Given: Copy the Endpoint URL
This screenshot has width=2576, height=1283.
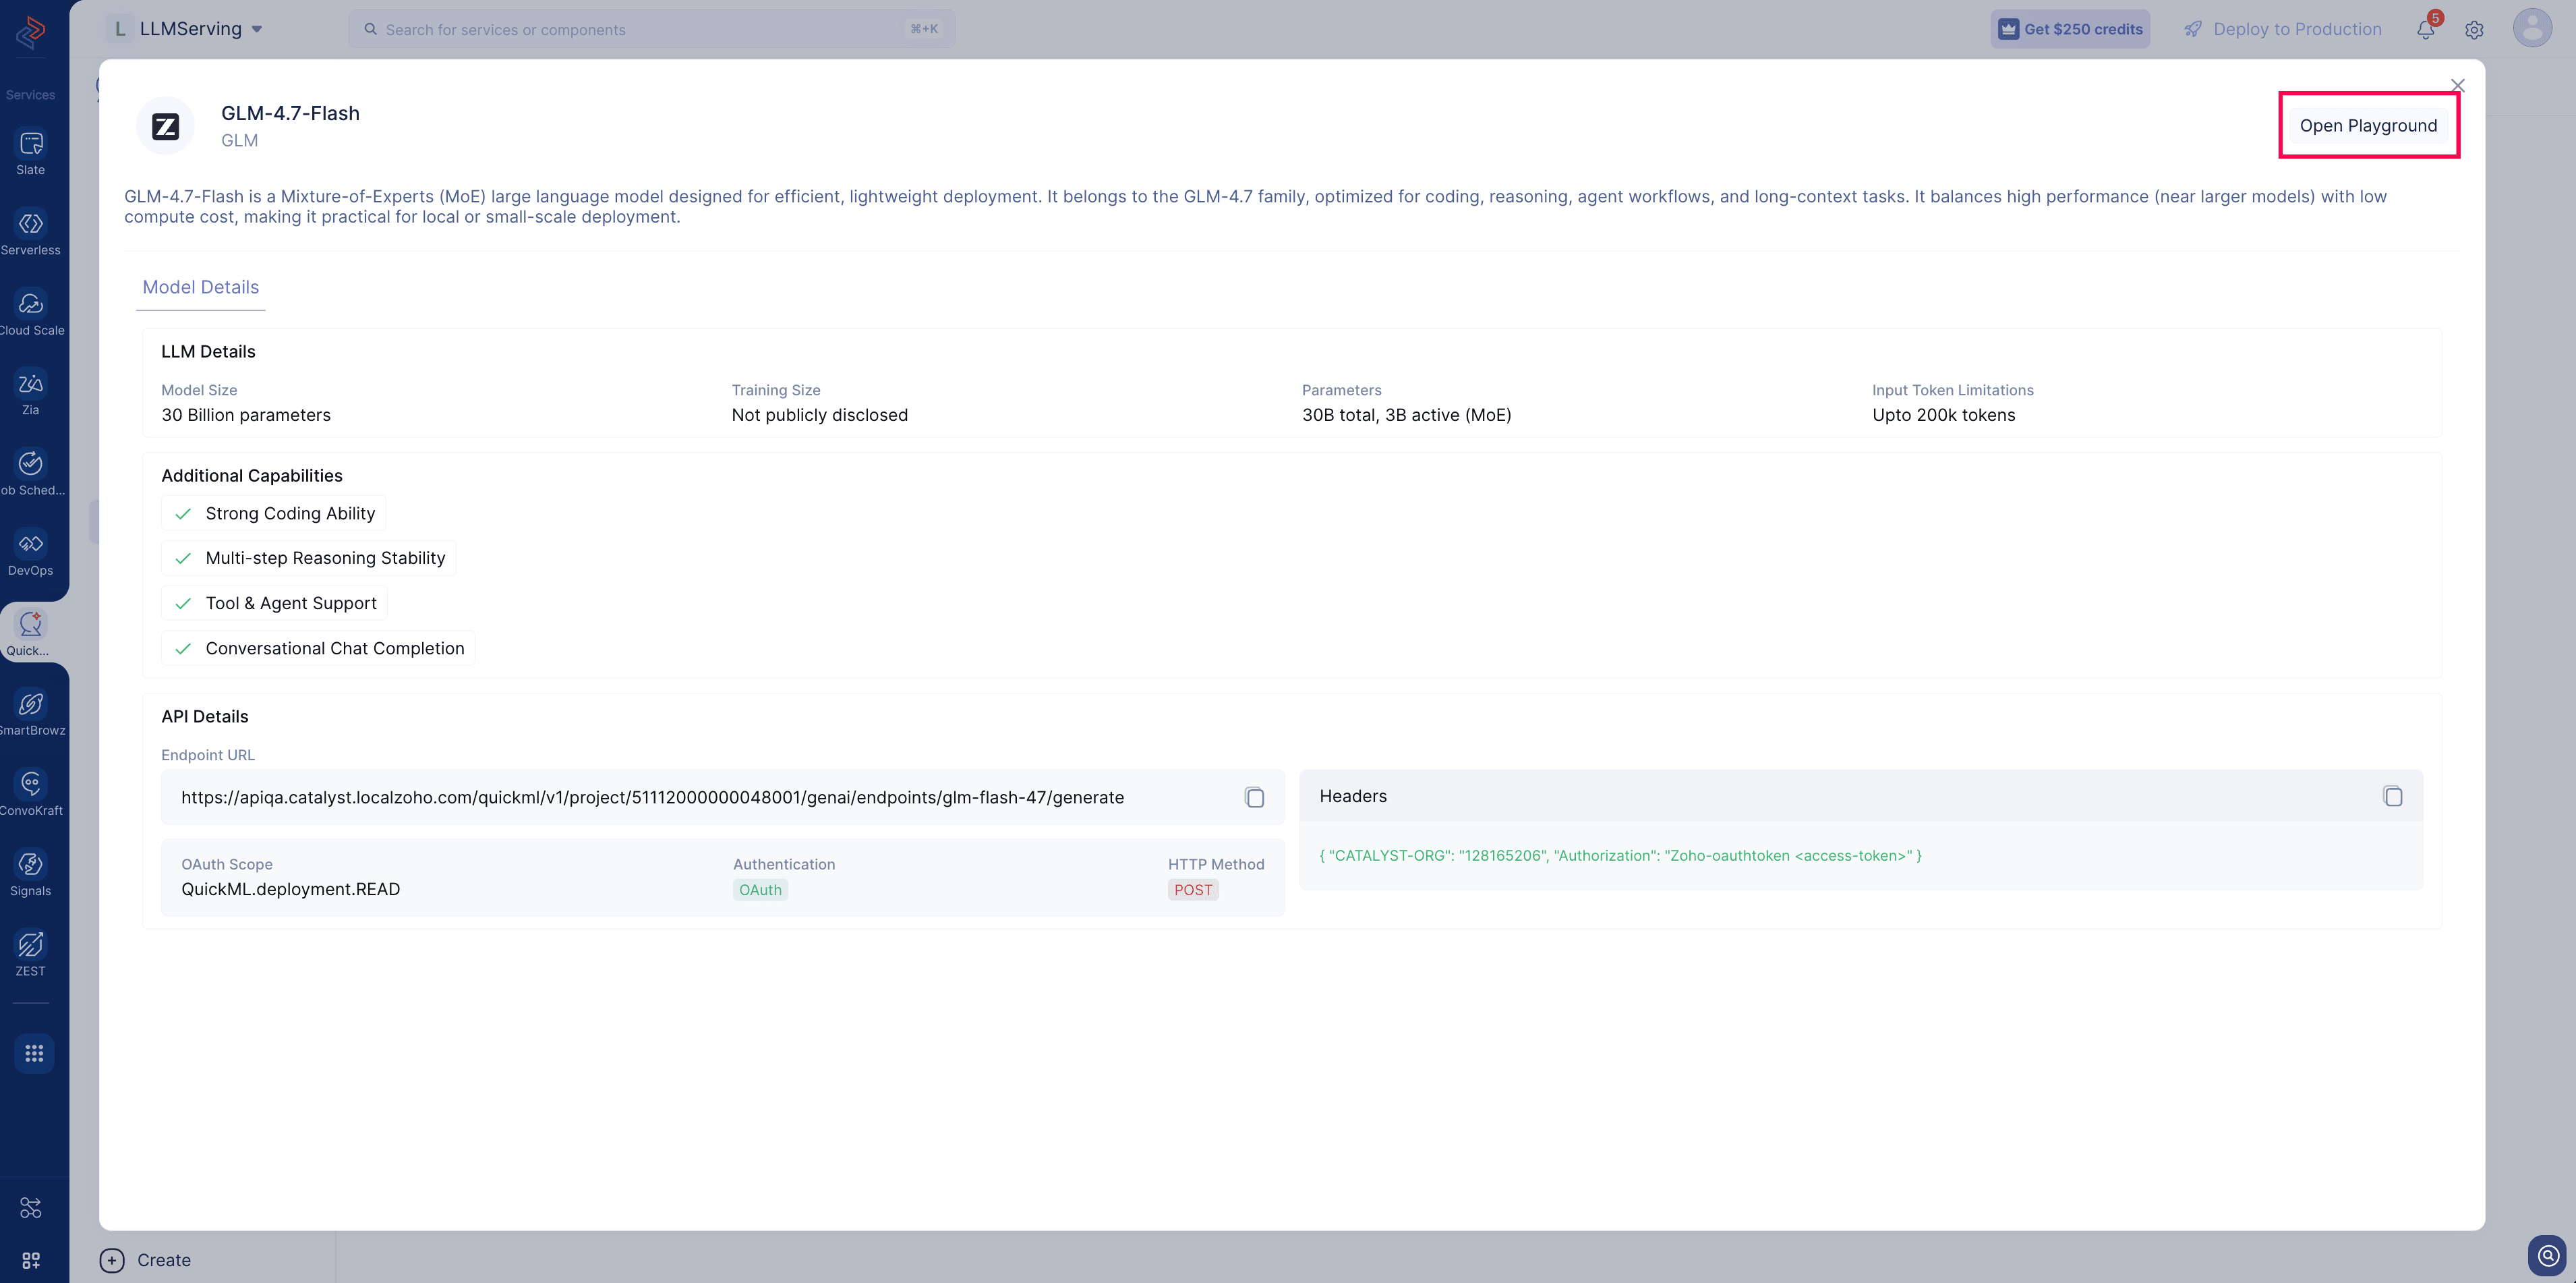Looking at the screenshot, I should (x=1254, y=797).
